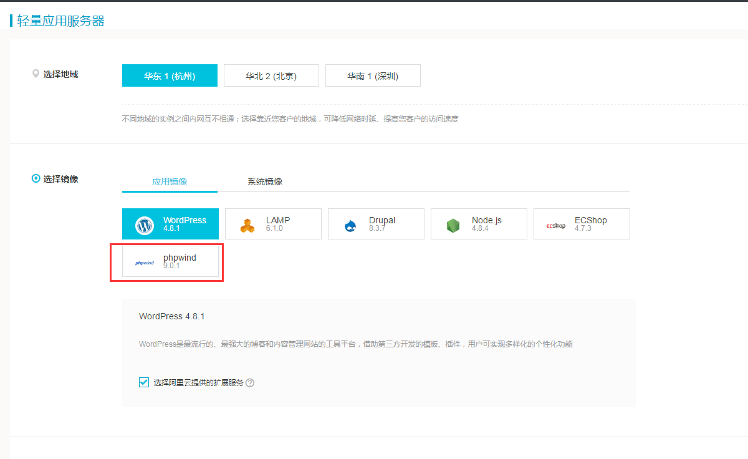Image resolution: width=748 pixels, height=459 pixels.
Task: Select the 华南 1 (深圳) region
Action: click(373, 75)
